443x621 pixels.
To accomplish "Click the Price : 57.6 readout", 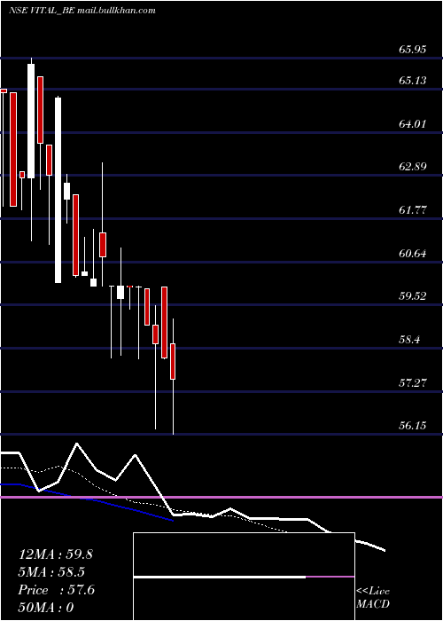I will (57, 590).
